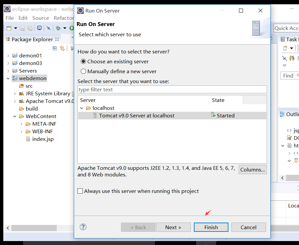Click the Server column header

pyautogui.click(x=144, y=100)
